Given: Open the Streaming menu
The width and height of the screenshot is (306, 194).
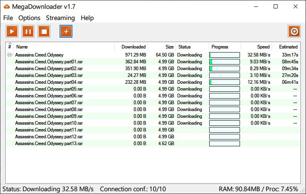Looking at the screenshot, I should pyautogui.click(x=60, y=18).
